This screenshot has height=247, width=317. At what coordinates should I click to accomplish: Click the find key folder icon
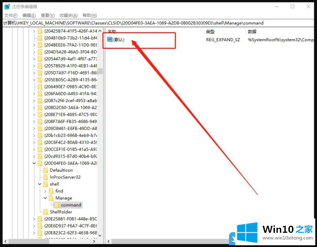pos(51,191)
